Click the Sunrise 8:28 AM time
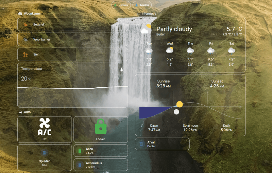 164,86
